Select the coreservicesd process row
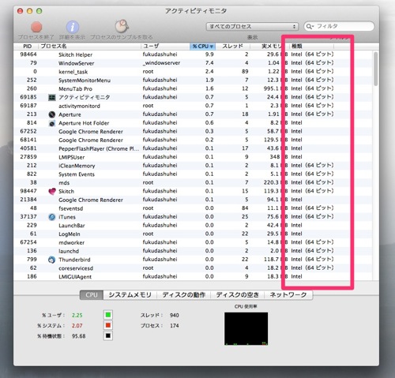Image resolution: width=395 pixels, height=378 pixels. point(193,268)
